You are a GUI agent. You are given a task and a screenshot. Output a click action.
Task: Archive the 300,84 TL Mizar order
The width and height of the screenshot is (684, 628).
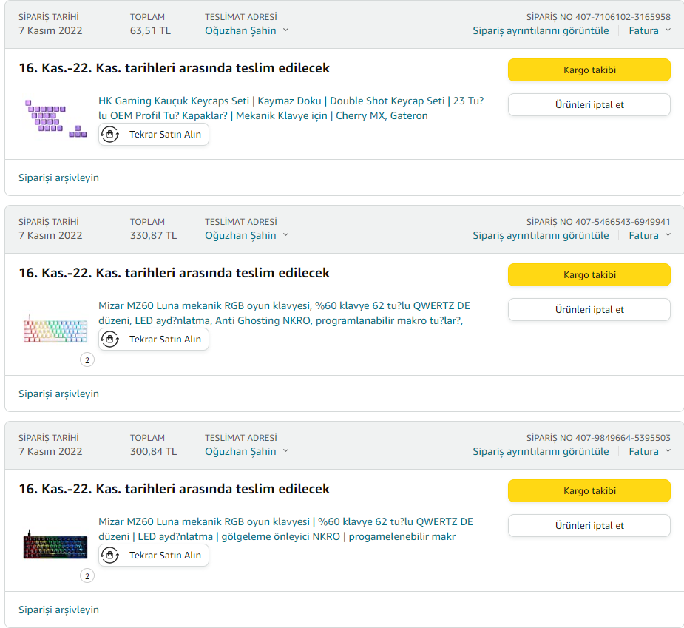click(58, 610)
